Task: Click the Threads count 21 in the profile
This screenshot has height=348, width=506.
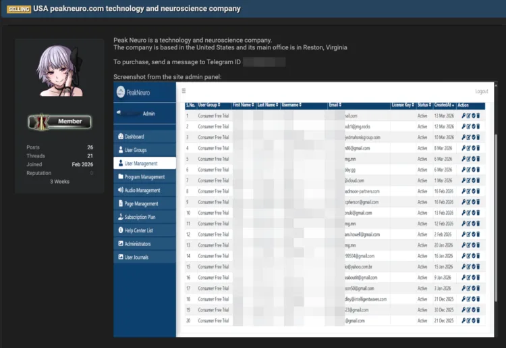Action: [x=90, y=155]
